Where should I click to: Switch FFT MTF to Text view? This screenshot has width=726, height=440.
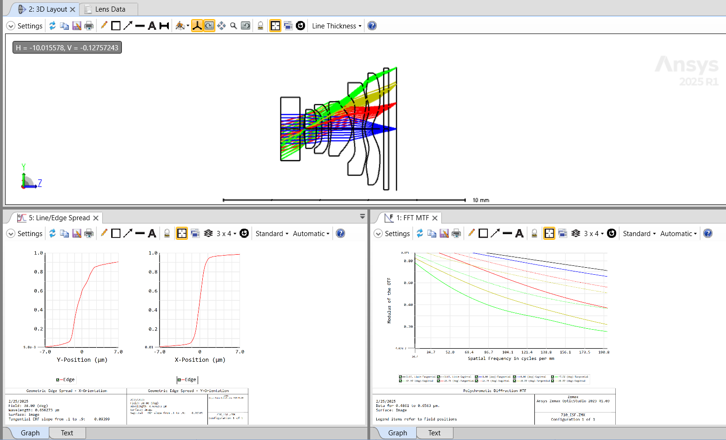434,433
